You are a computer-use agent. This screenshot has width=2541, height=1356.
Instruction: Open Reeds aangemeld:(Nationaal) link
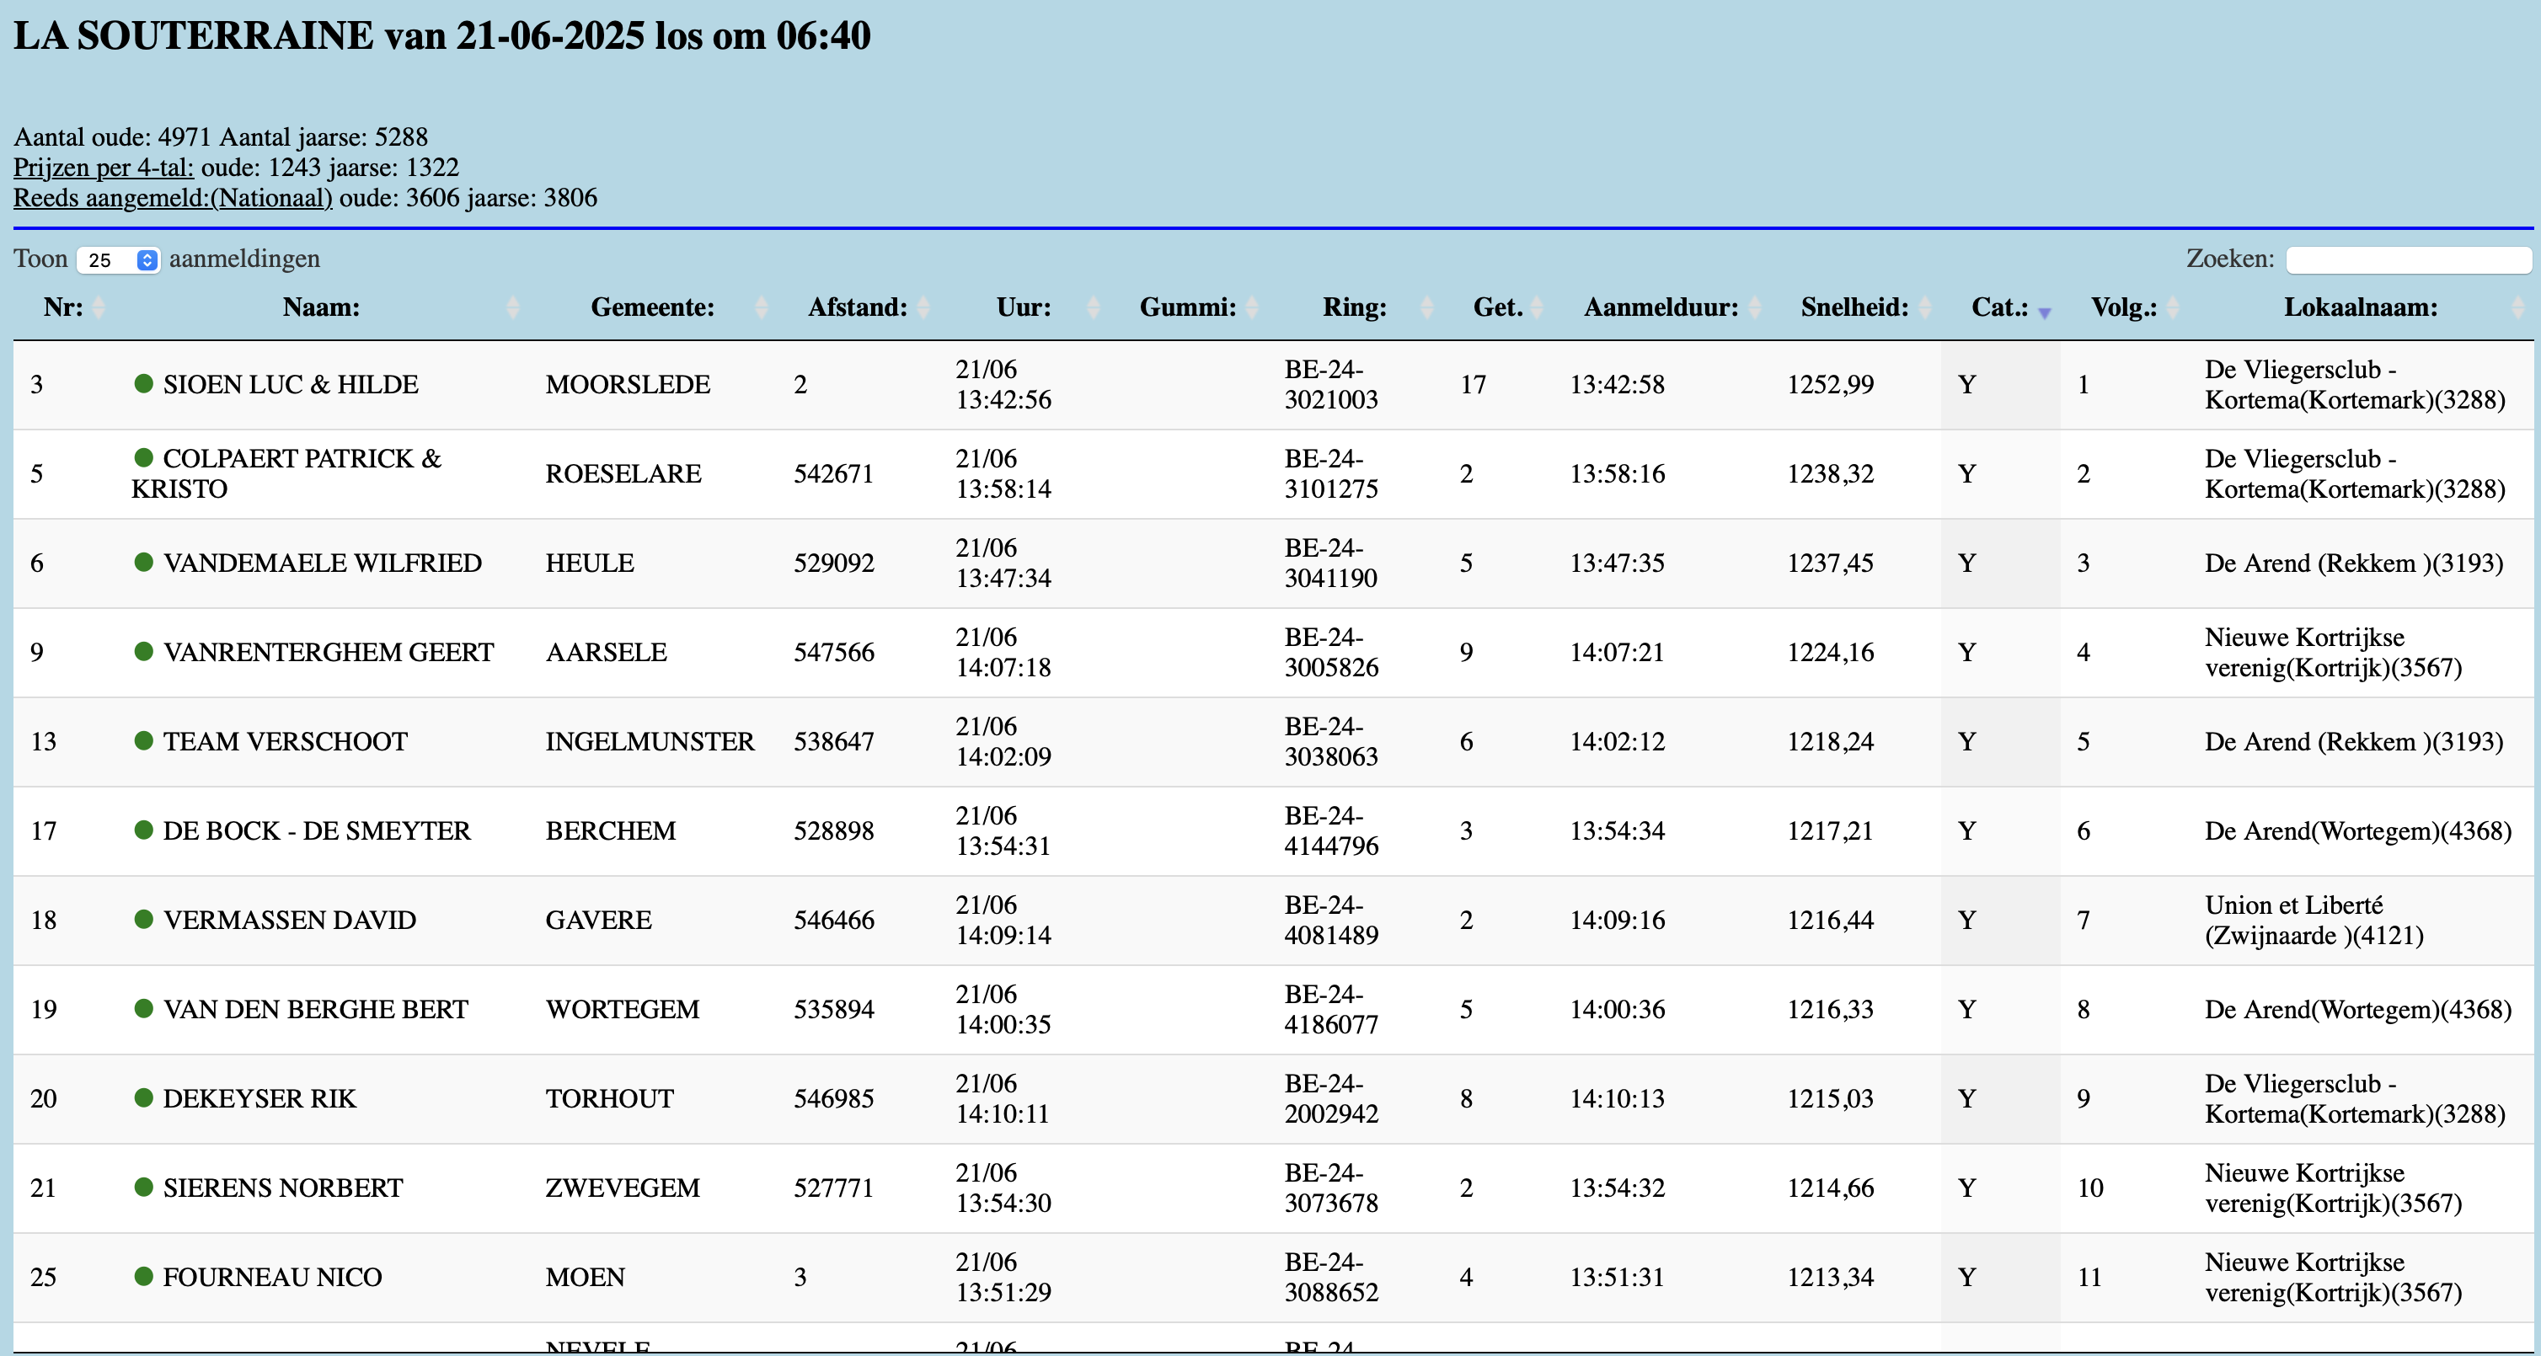point(173,198)
